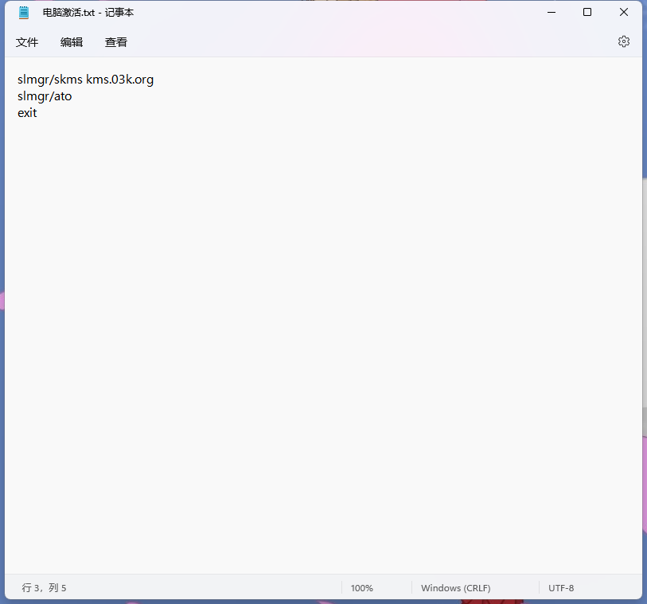Screen dimensions: 647x604
Task: Open the 查看 menu
Action: 116,42
